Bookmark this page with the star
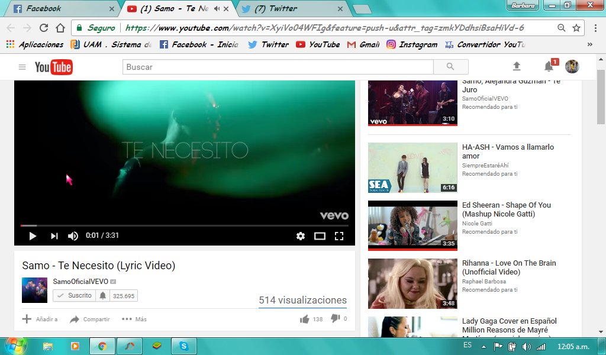 click(576, 28)
